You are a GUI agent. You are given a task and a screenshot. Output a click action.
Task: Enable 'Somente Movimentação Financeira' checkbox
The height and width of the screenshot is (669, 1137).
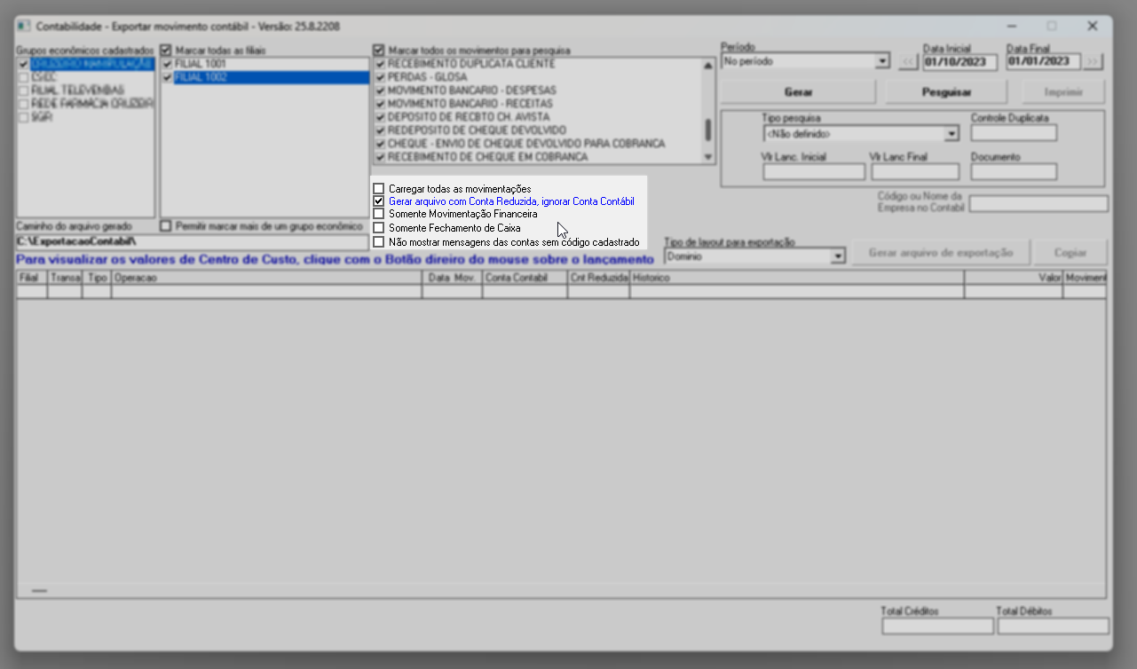(x=379, y=215)
